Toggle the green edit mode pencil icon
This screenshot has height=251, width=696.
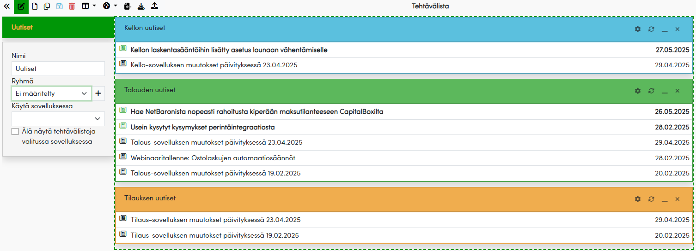21,6
